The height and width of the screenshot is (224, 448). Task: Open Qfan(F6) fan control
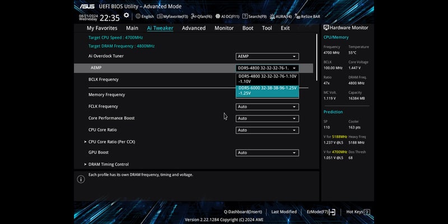tap(202, 17)
